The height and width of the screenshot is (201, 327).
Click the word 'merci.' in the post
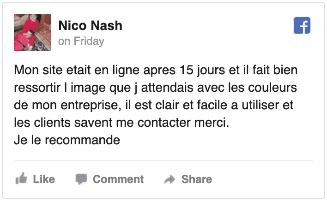(x=212, y=122)
